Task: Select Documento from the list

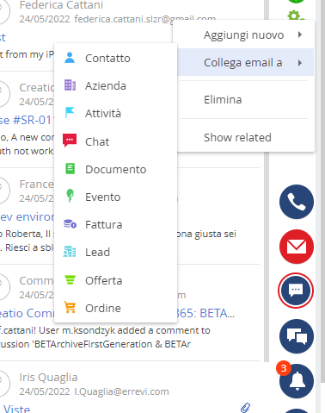Action: (x=115, y=169)
